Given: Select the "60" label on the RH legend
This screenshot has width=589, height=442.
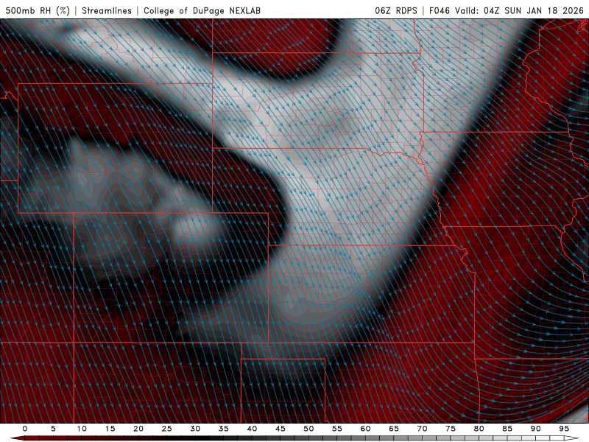Looking at the screenshot, I should click(365, 429).
